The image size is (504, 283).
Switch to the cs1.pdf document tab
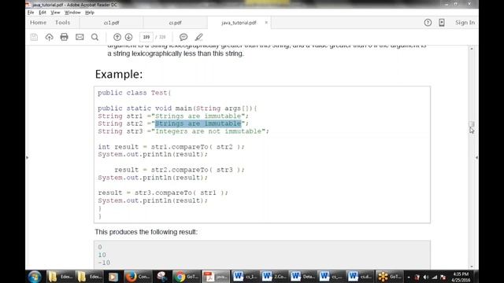point(112,23)
